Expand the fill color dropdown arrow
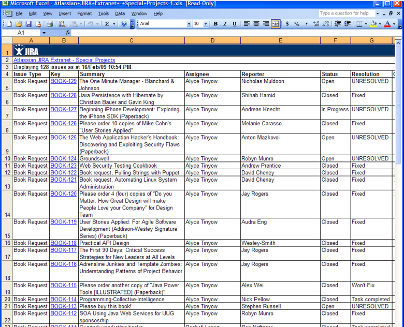404x327 pixels. (380, 24)
